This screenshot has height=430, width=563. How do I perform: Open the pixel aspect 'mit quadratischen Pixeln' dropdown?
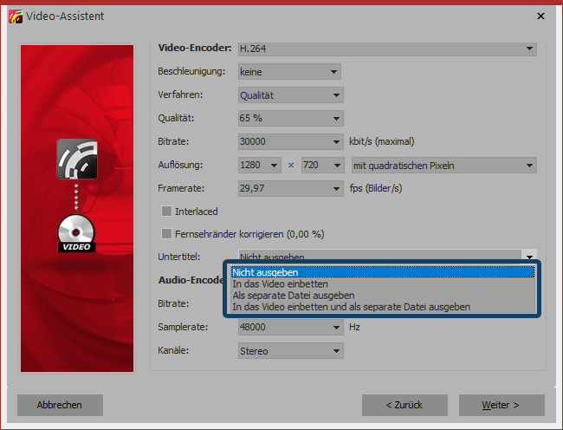coord(442,166)
